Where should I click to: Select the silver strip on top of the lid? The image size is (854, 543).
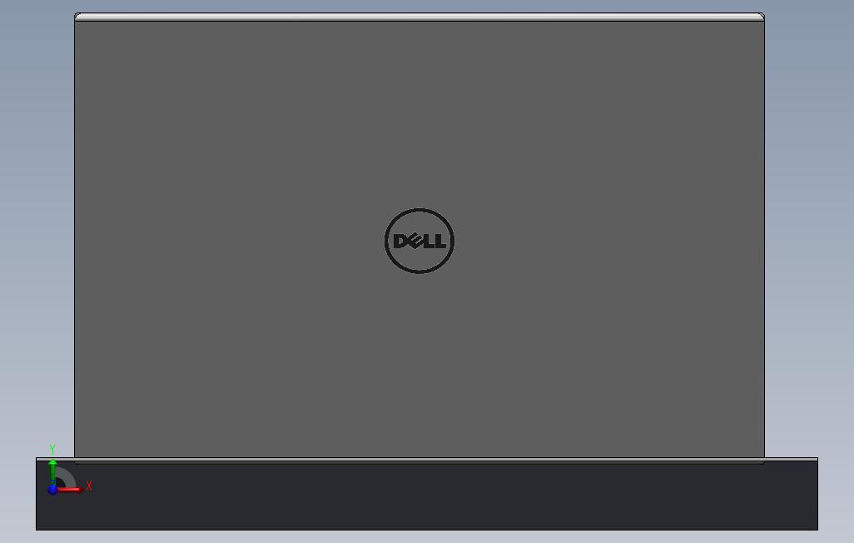point(420,17)
